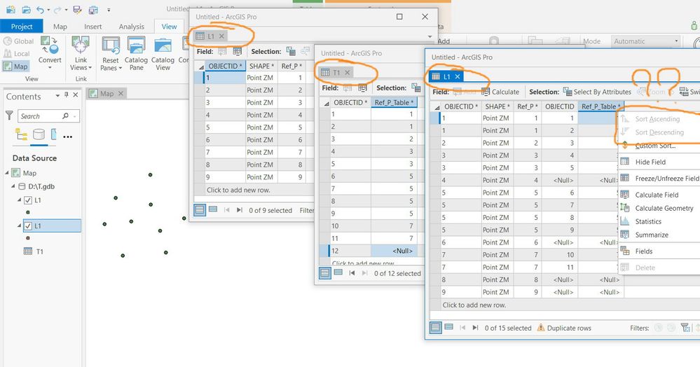Click the Open Project folder icon
This screenshot has height=367, width=700.
coord(26,9)
